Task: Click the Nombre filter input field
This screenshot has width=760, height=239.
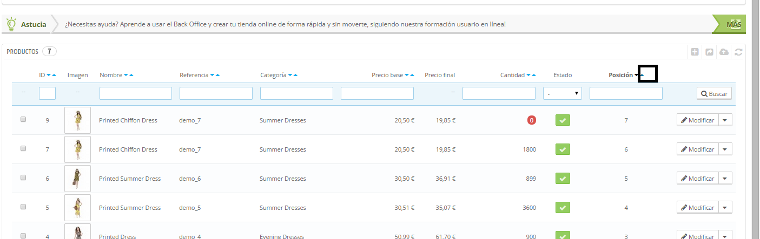Action: [x=135, y=94]
